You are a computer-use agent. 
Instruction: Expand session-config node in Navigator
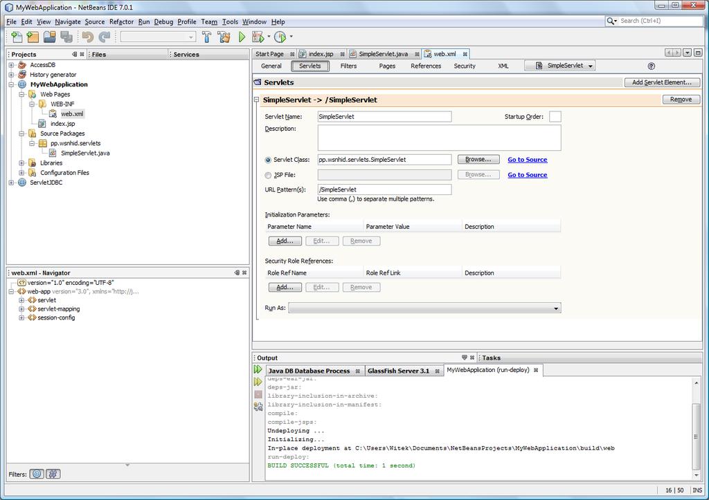tap(21, 317)
